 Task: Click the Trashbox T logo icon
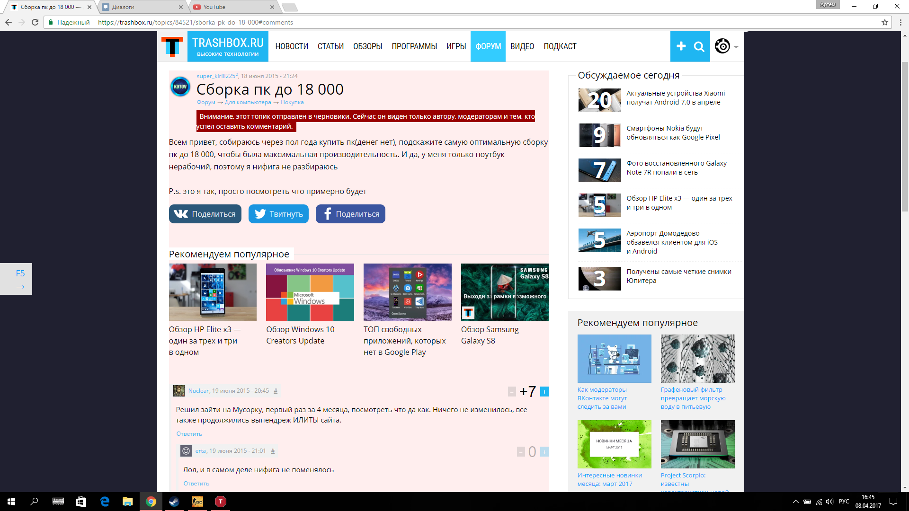(172, 46)
